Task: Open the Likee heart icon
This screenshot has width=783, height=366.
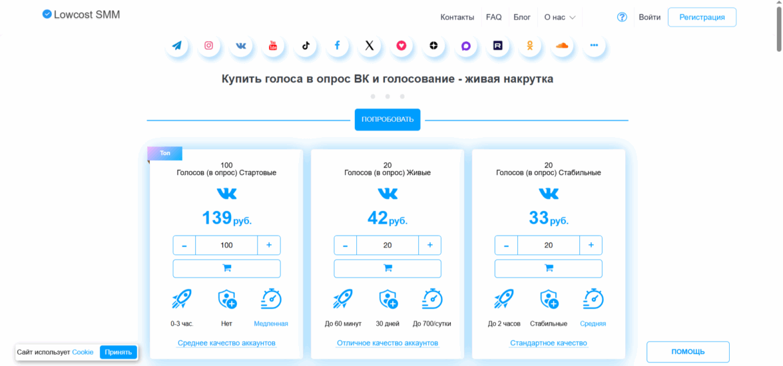Action: pos(401,45)
